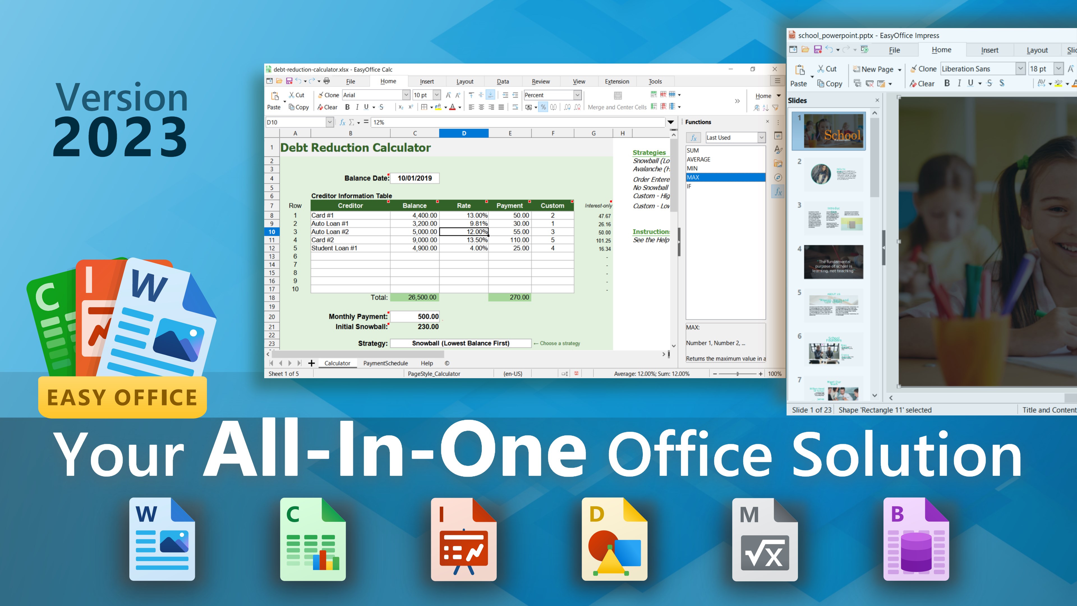The width and height of the screenshot is (1077, 606).
Task: Open the Arial font name dropdown
Action: click(x=406, y=95)
